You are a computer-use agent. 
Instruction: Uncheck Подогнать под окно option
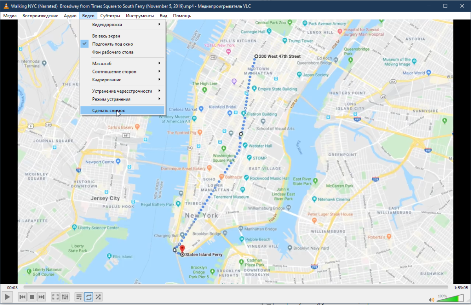(x=122, y=44)
